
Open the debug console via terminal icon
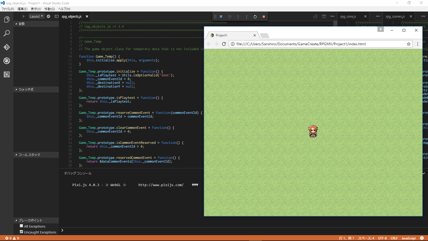57,16
